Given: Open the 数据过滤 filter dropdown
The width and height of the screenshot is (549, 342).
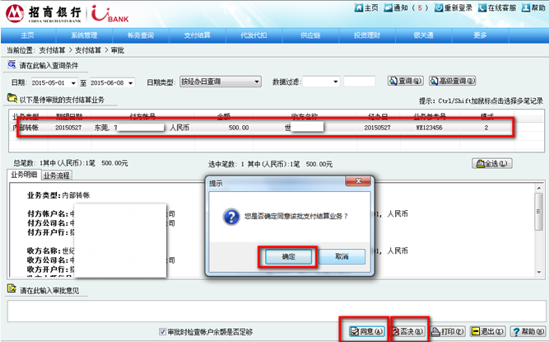Looking at the screenshot, I should 335,82.
